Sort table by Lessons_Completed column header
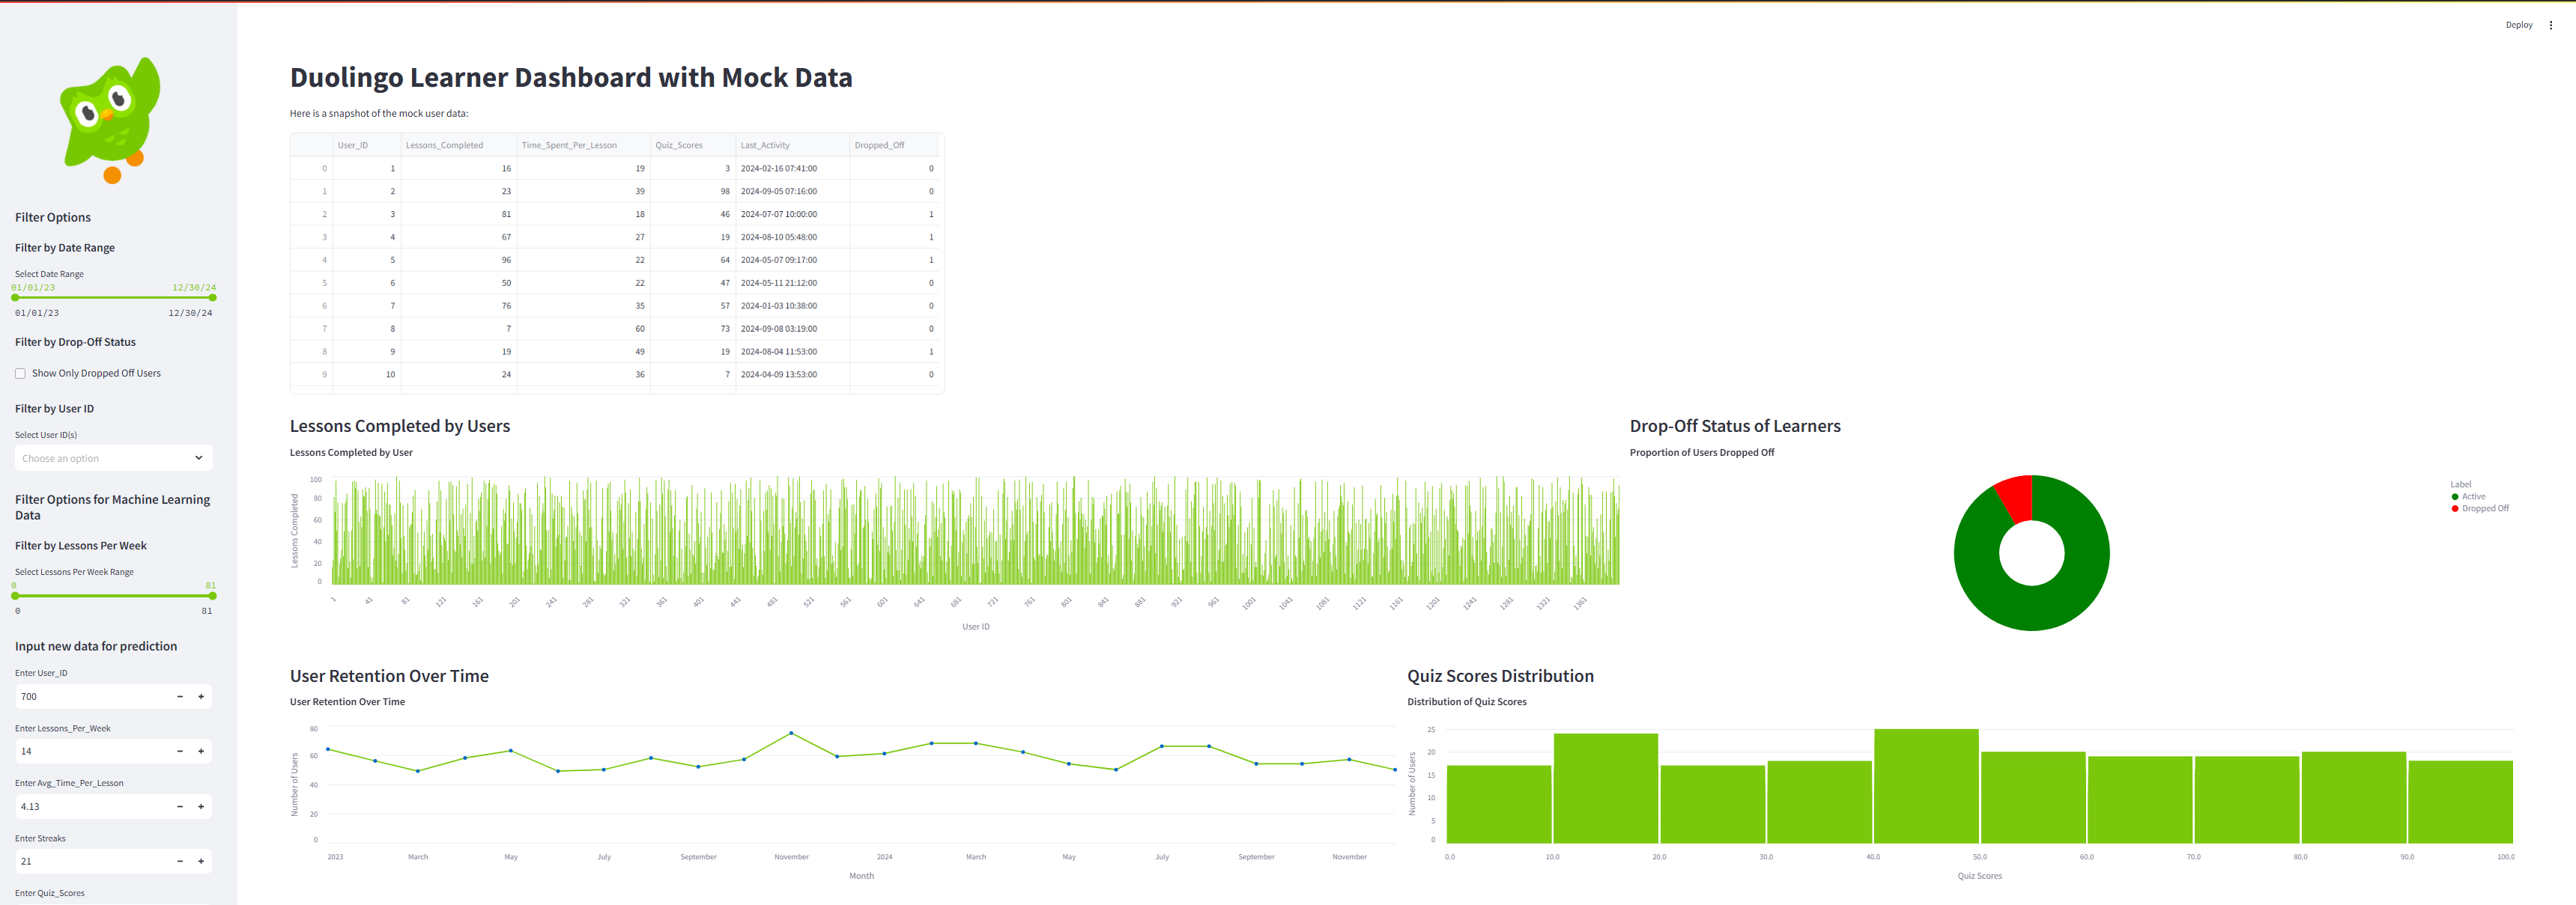 (459, 144)
